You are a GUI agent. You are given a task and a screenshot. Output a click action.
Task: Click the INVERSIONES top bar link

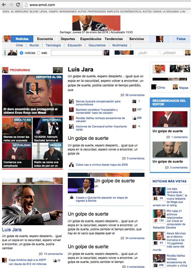pos(68,11)
